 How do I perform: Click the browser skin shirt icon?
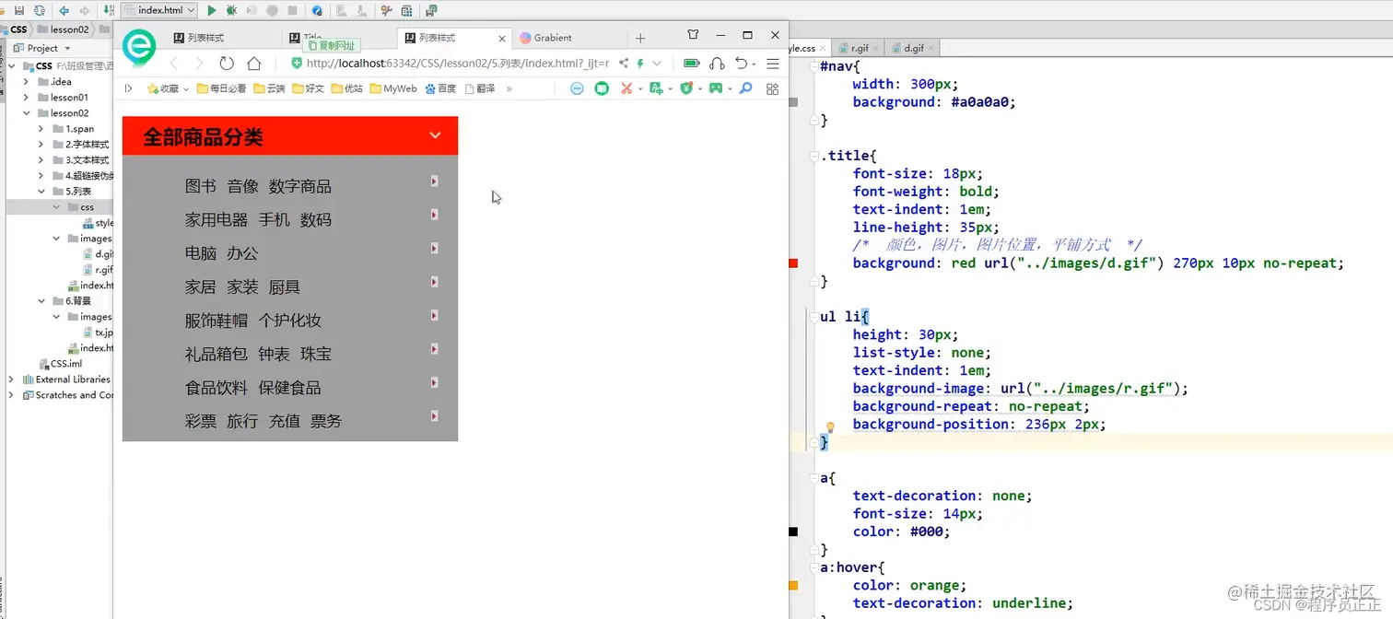[x=693, y=35]
